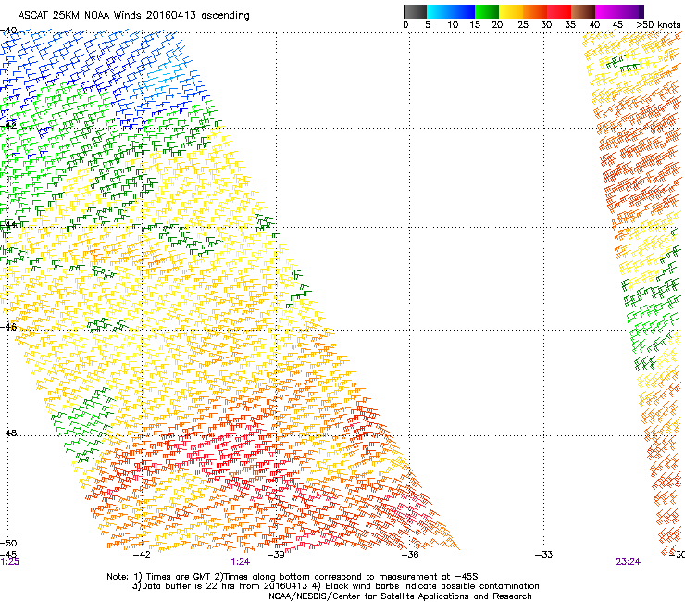The width and height of the screenshot is (685, 602).
Task: Select the red 30-35 knots legend segment
Action: (559, 11)
